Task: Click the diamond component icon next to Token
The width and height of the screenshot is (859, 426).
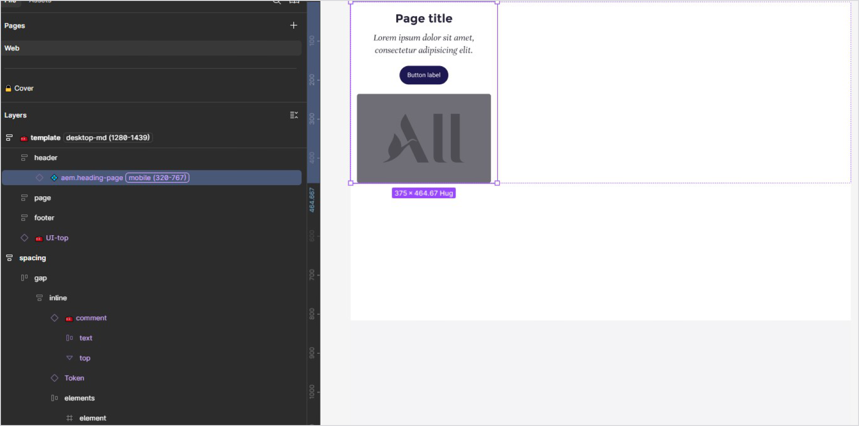Action: (55, 377)
